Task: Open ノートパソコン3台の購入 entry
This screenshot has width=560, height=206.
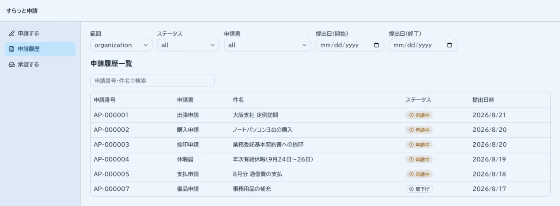Action: point(262,130)
